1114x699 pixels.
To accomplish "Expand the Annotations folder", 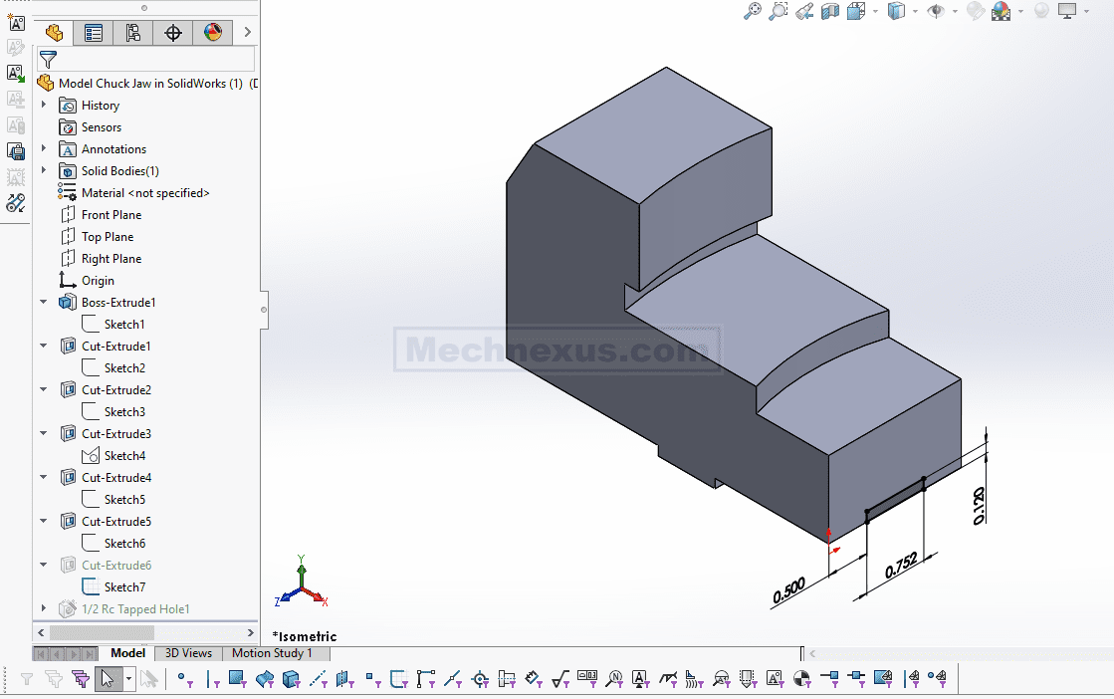I will 44,149.
